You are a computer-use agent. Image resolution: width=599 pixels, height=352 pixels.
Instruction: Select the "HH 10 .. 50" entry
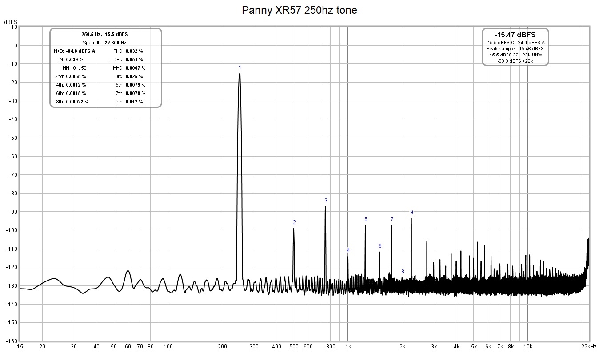coord(75,68)
